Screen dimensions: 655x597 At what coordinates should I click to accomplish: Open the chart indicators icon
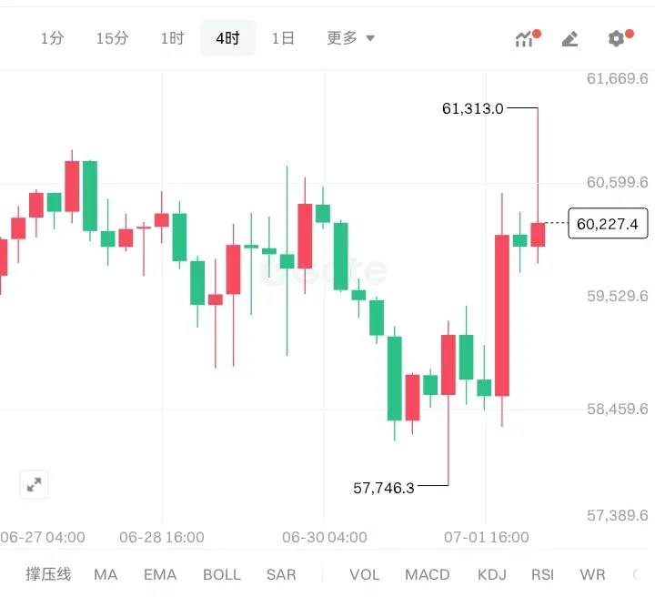tap(525, 39)
